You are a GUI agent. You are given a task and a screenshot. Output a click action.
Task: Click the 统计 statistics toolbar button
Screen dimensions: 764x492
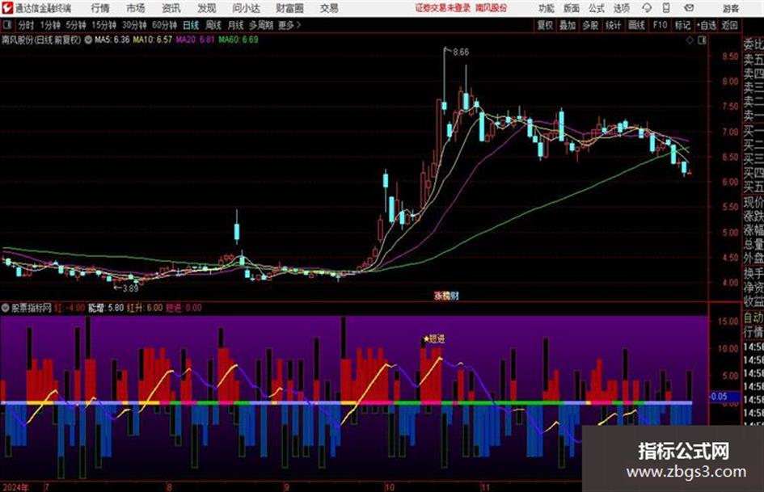[x=614, y=25]
